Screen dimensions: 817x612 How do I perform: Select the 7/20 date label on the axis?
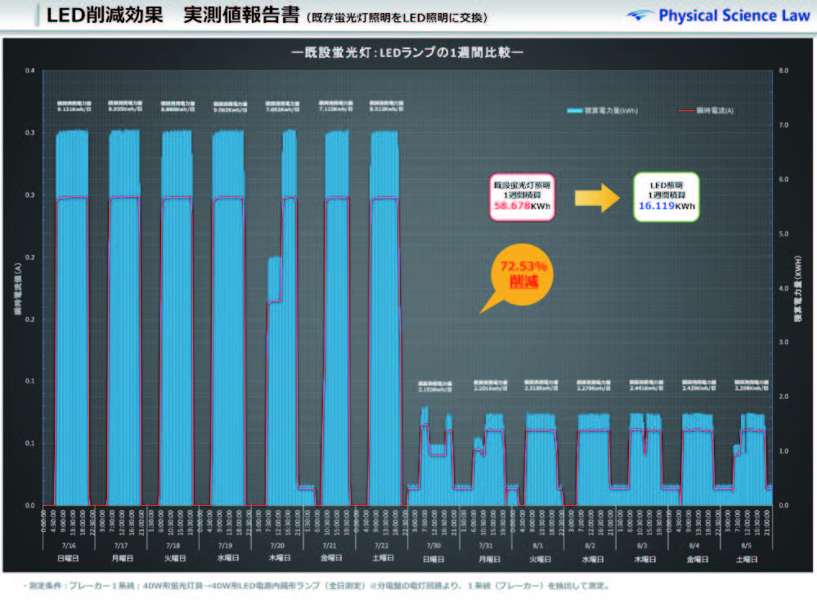pyautogui.click(x=277, y=543)
